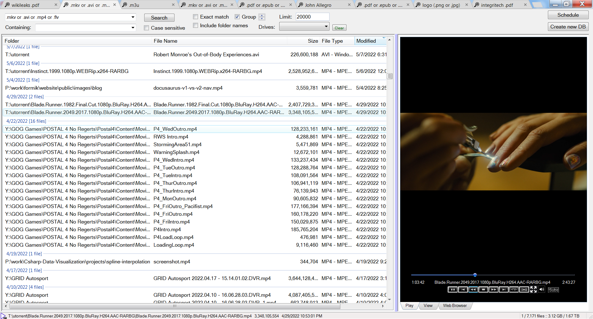The height and width of the screenshot is (319, 593).
Task: Collapse the 4/29/2022 [2 files] group
Action: (25, 97)
